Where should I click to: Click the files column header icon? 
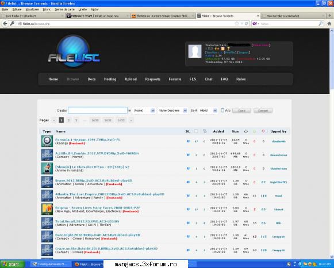click(196, 131)
